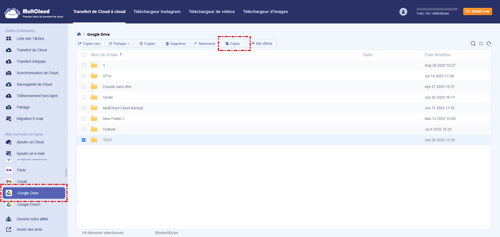Click the Sauvegarde de Cloud icon
500x237 pixels.
9,84
